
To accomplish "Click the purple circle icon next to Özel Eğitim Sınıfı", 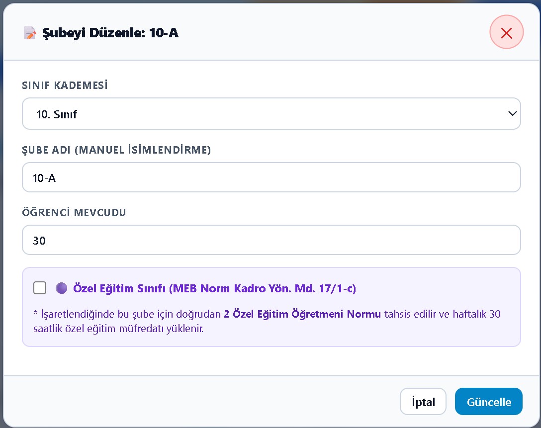I will (62, 288).
